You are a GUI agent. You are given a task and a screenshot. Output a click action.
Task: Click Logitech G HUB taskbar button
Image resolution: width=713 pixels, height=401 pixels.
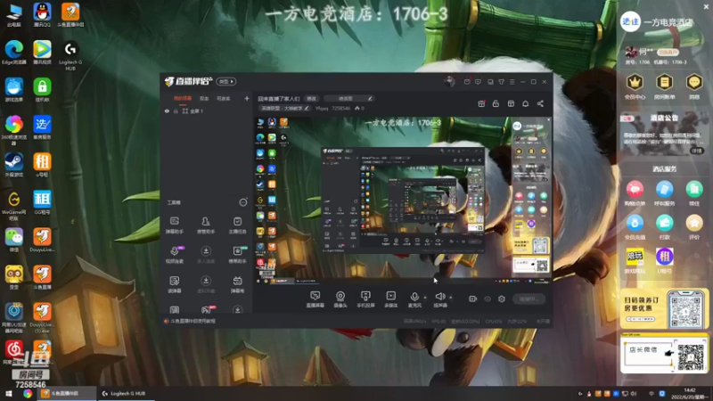(x=126, y=393)
